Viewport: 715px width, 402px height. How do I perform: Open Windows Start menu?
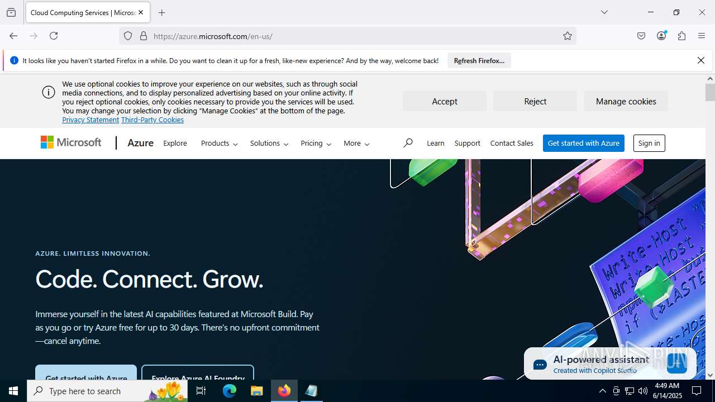[13, 391]
